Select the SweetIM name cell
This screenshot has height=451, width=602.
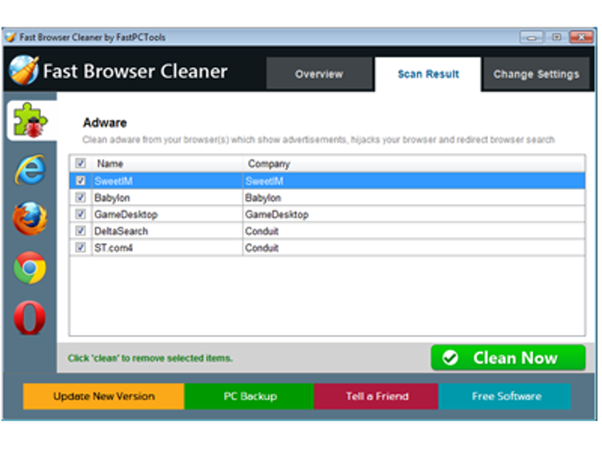(167, 180)
